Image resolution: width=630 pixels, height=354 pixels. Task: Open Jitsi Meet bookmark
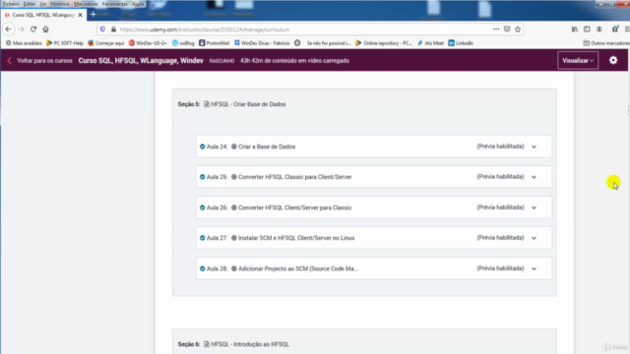[431, 43]
